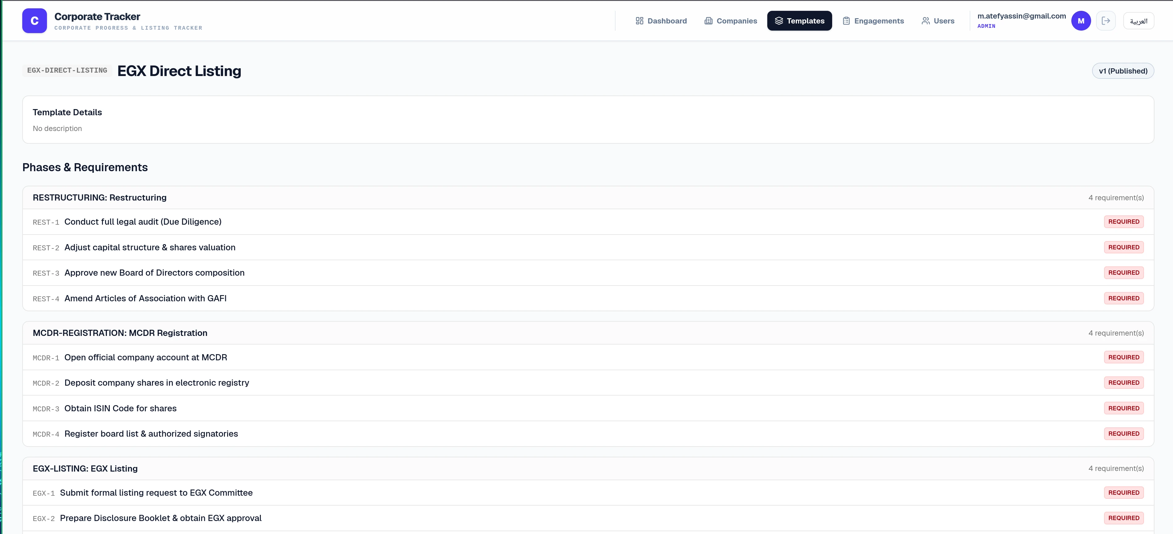Select Submit formal listing request to EGX Committee
This screenshot has width=1173, height=534.
pyautogui.click(x=588, y=493)
